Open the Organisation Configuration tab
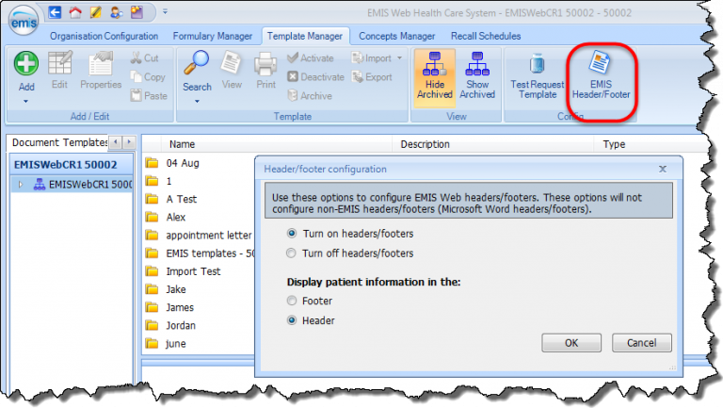Viewport: 723px width, 408px height. (x=104, y=36)
